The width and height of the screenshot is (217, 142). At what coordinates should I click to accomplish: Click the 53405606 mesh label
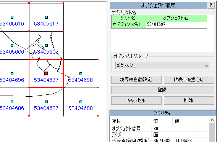pyautogui.click(x=12, y=52)
